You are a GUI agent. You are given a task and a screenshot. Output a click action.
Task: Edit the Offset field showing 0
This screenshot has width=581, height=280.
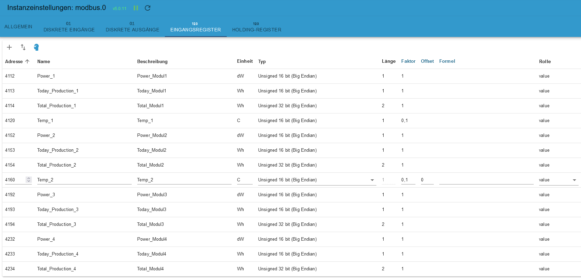(x=427, y=180)
